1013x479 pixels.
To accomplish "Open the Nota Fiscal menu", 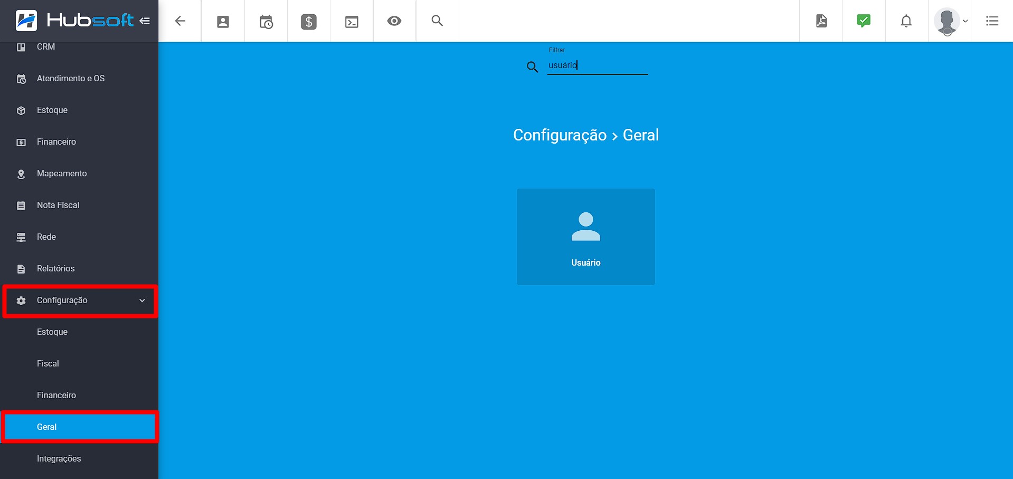I will coord(79,205).
